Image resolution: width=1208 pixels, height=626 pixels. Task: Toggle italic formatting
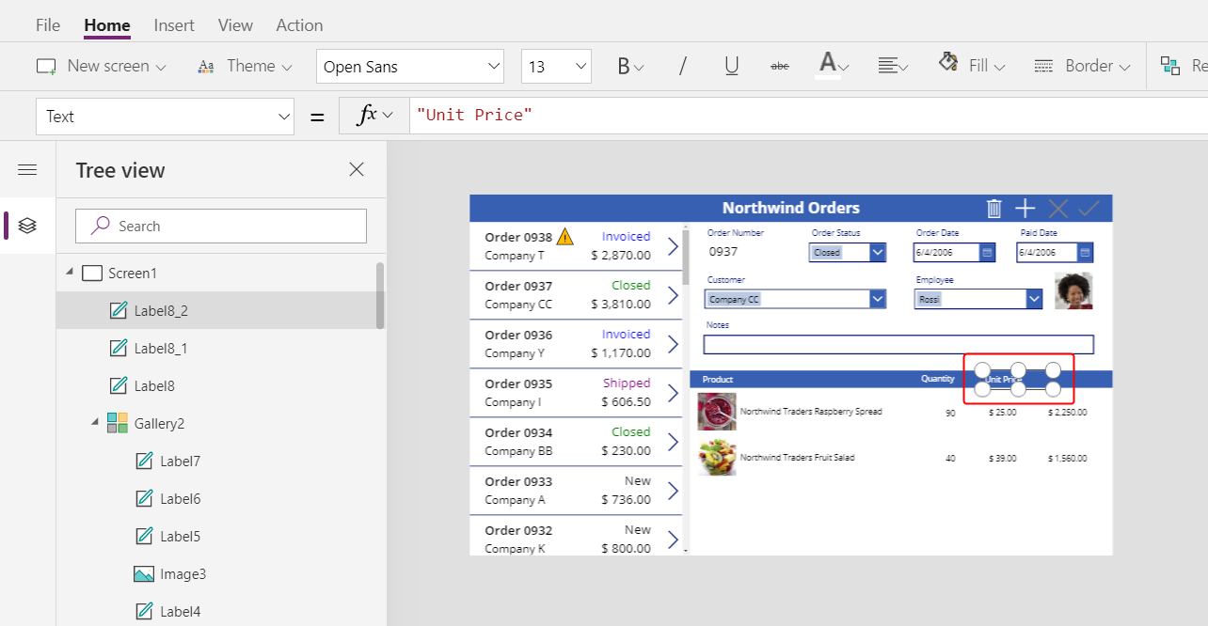[x=683, y=66]
